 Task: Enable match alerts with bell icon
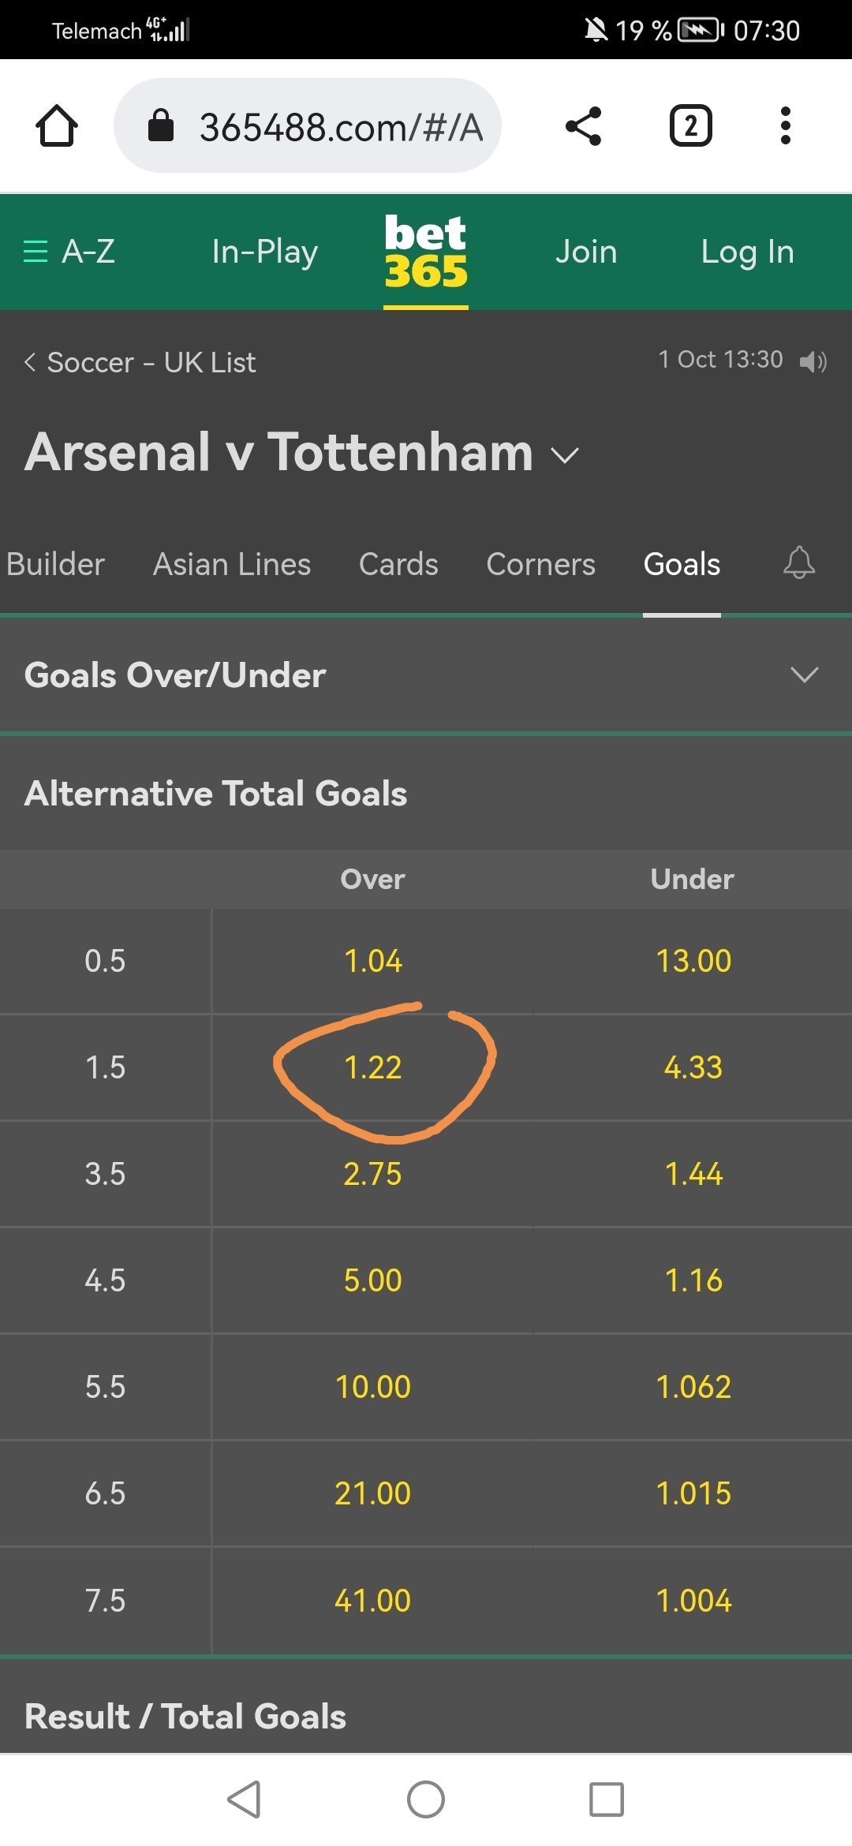click(x=798, y=563)
